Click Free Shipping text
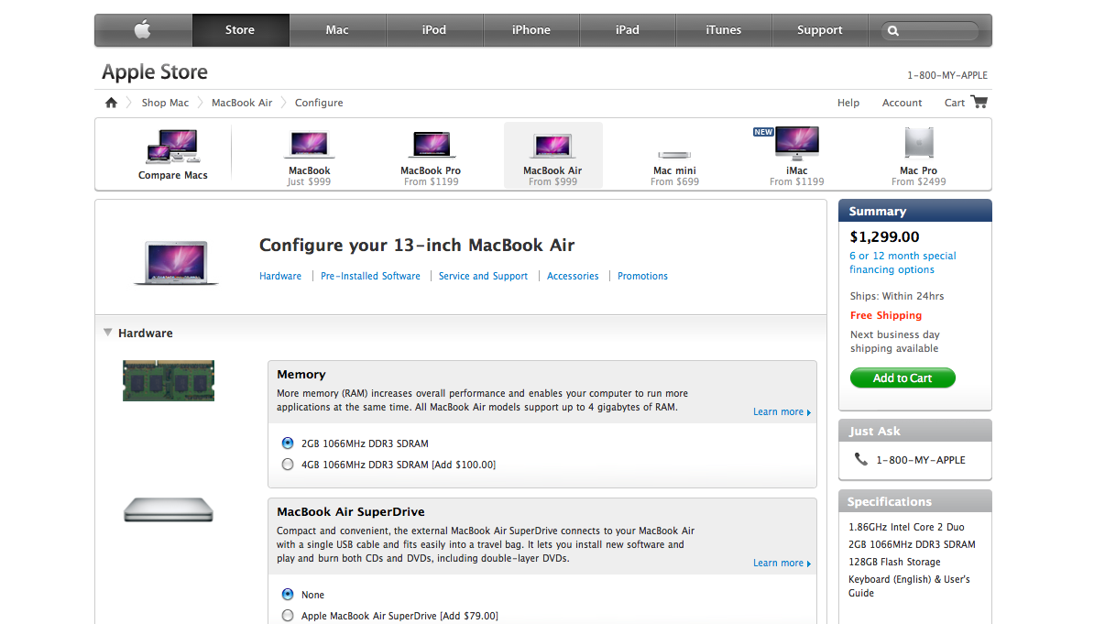 (x=886, y=315)
